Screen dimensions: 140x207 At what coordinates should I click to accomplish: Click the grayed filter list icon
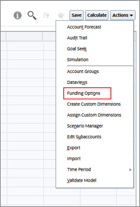click(47, 15)
